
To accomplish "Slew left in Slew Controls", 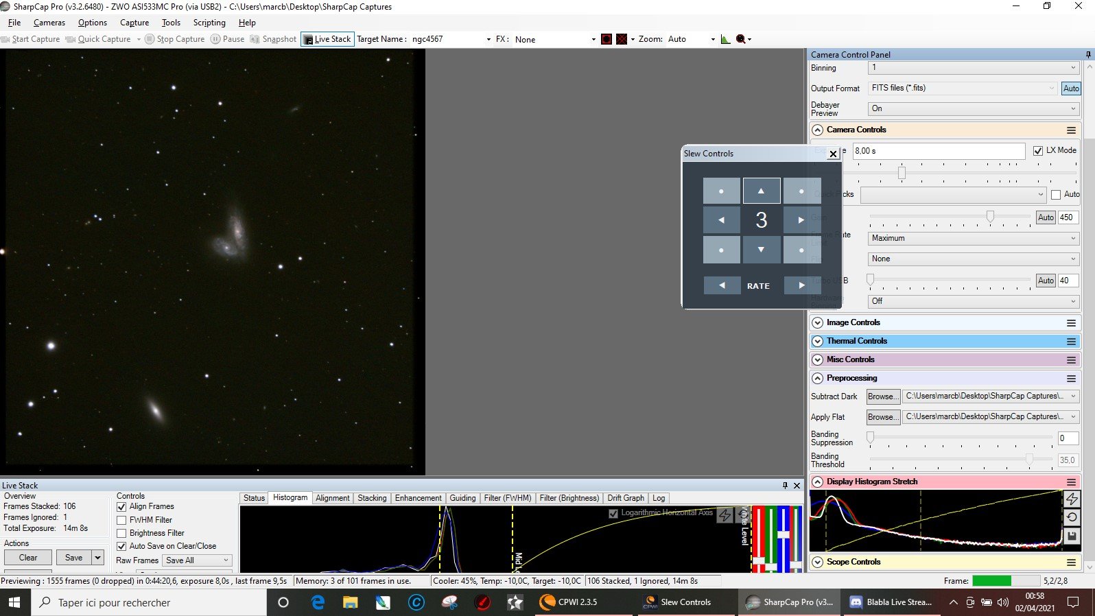I will coord(722,220).
